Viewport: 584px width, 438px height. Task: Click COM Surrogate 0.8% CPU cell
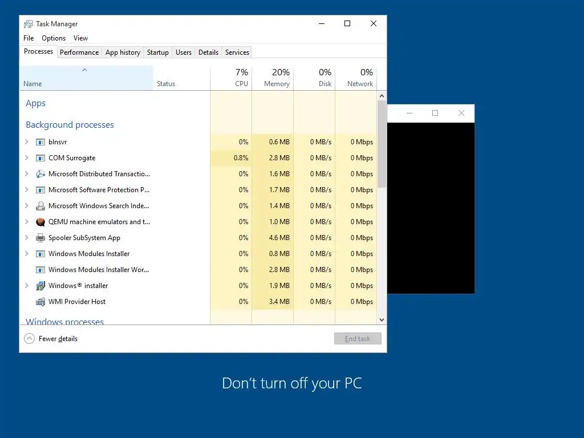(x=232, y=158)
